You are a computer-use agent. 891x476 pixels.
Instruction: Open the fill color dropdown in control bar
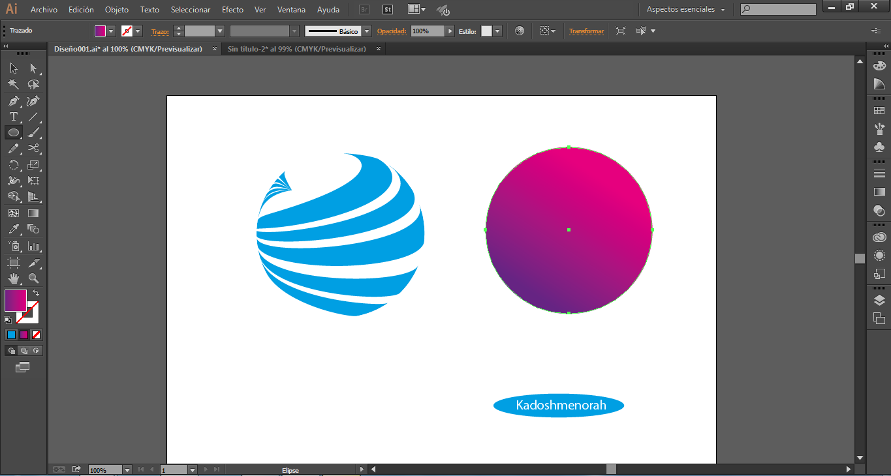(111, 31)
